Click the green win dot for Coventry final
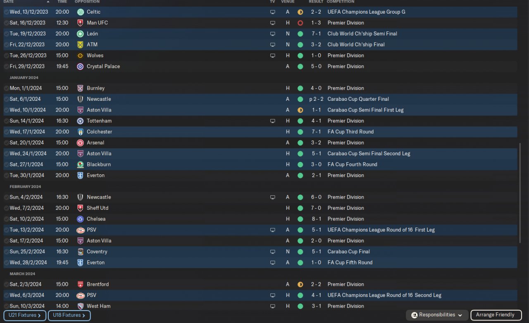This screenshot has width=529, height=323. 300,252
